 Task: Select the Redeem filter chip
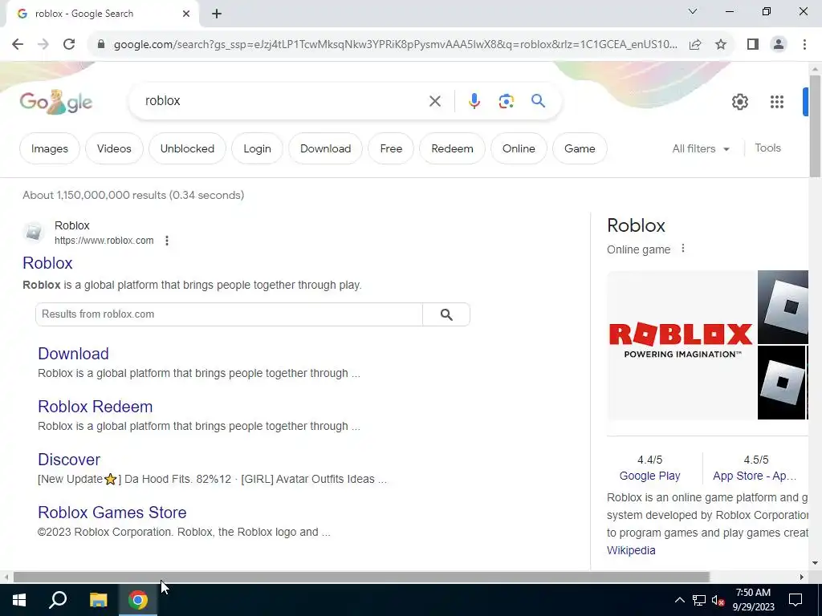(453, 148)
